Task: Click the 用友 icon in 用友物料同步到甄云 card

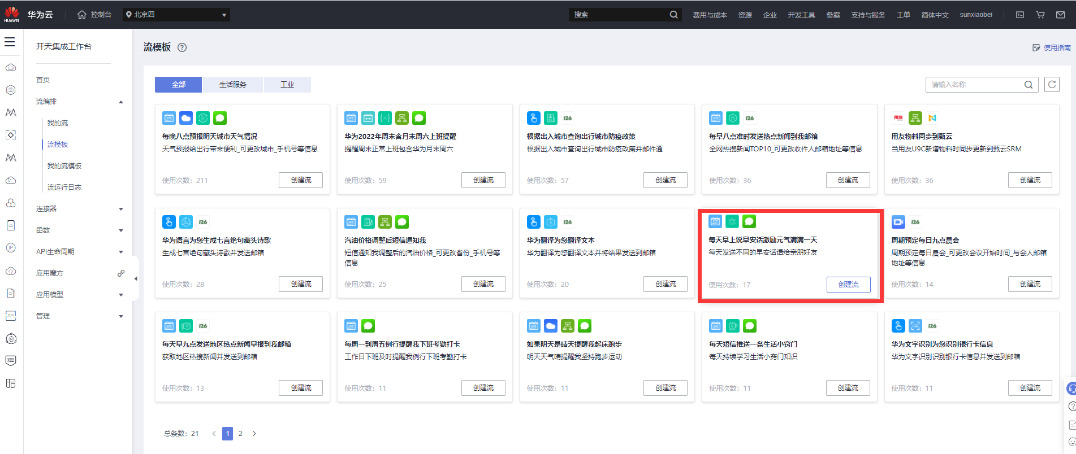Action: [898, 118]
